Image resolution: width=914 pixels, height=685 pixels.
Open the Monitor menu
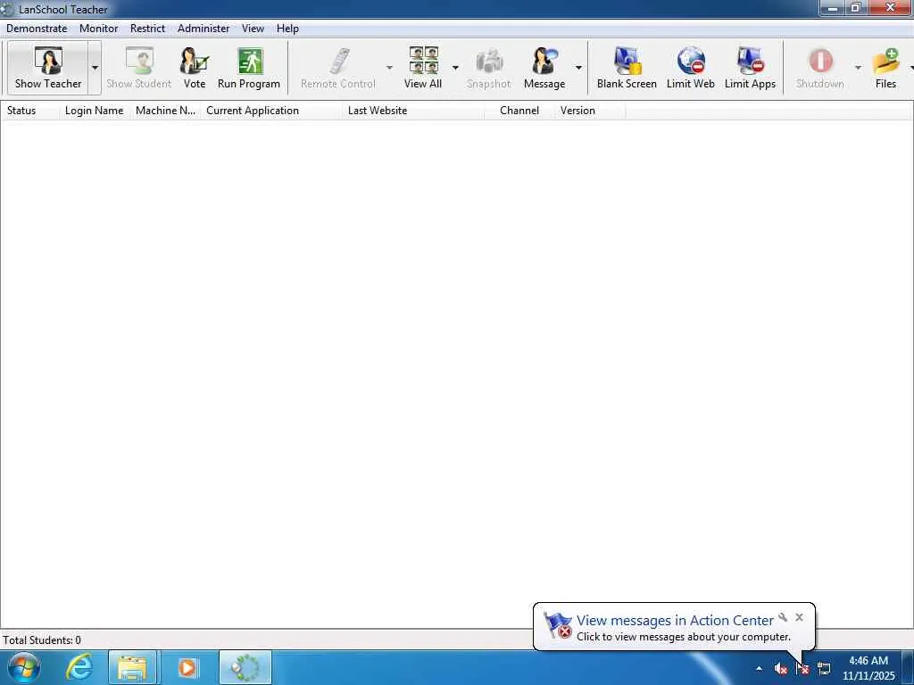pos(98,29)
